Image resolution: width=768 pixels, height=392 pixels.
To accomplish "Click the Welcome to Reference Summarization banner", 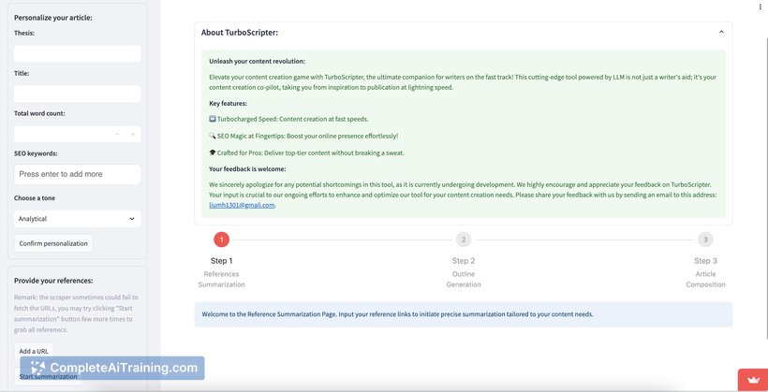I will click(464, 314).
